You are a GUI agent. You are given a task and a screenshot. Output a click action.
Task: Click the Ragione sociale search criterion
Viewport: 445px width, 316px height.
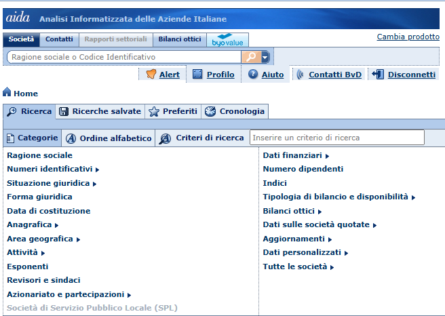pos(39,155)
